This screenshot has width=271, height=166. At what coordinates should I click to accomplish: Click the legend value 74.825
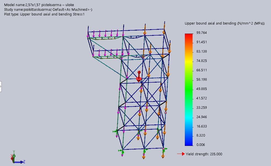tap(201, 61)
